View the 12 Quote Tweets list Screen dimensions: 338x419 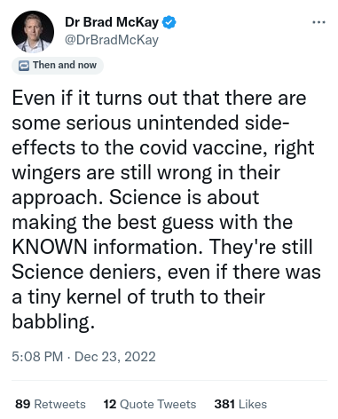[x=150, y=404]
